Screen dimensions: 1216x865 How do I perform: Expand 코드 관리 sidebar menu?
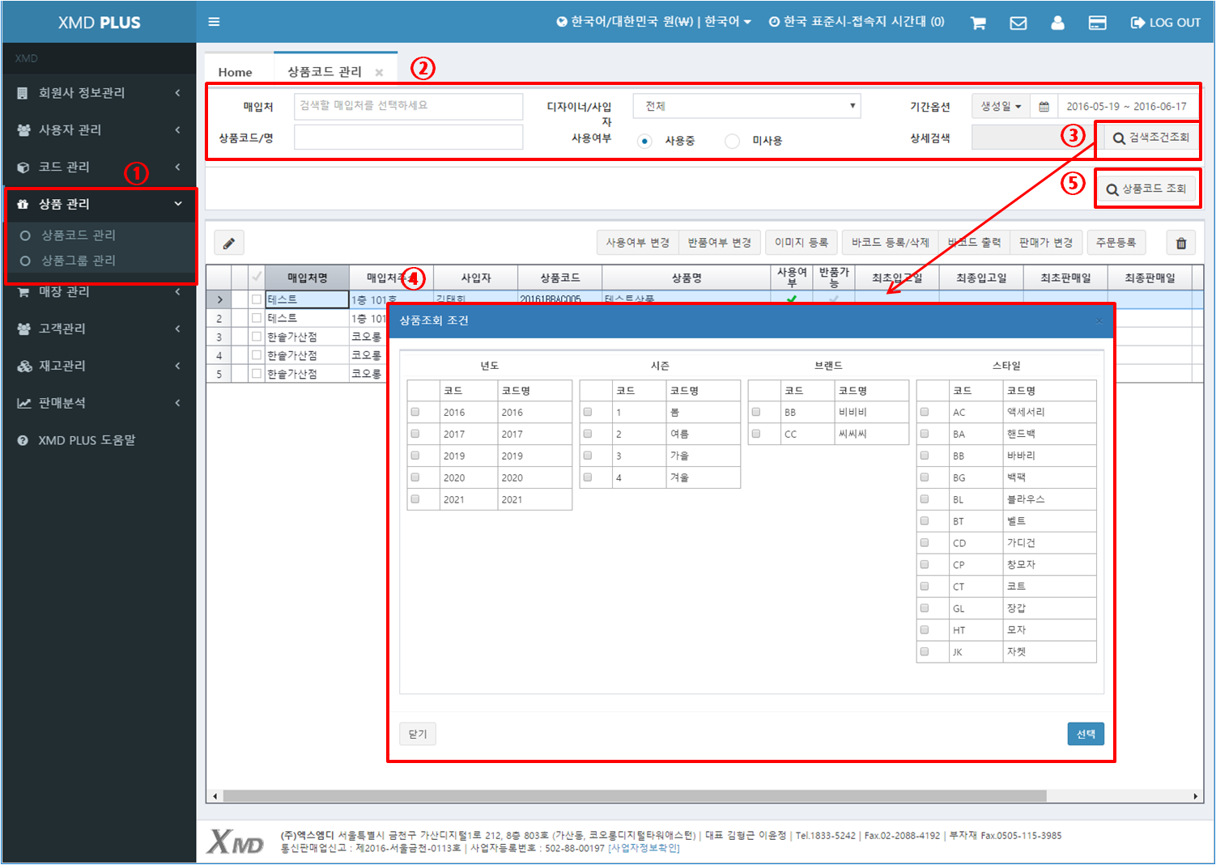pos(99,167)
